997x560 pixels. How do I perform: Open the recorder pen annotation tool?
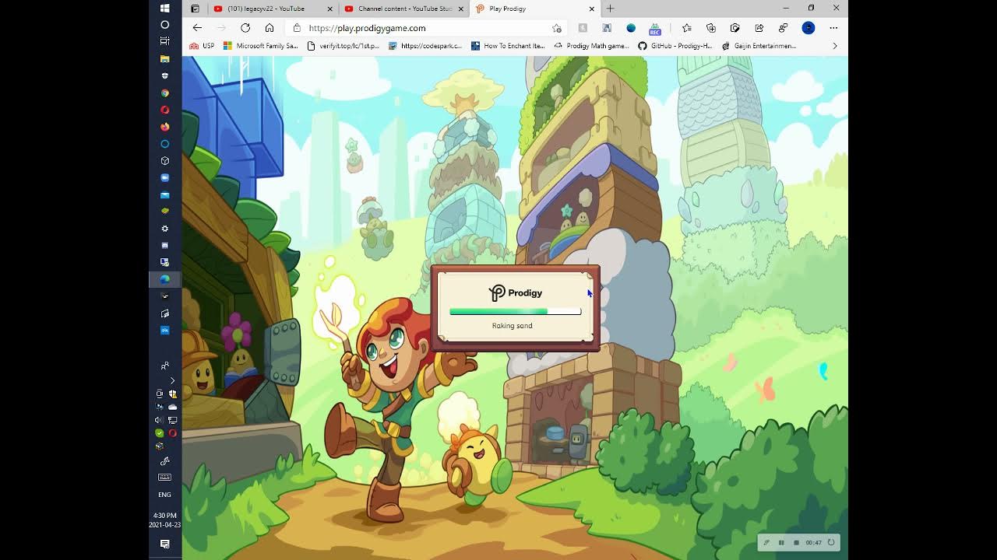(766, 543)
